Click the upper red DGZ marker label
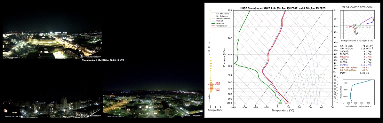This screenshot has width=383, height=123. tap(217, 83)
